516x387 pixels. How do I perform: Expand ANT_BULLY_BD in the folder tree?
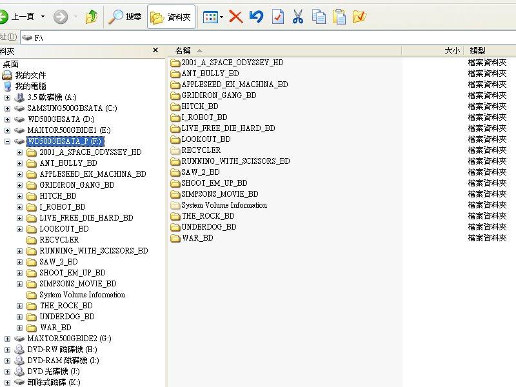point(20,163)
